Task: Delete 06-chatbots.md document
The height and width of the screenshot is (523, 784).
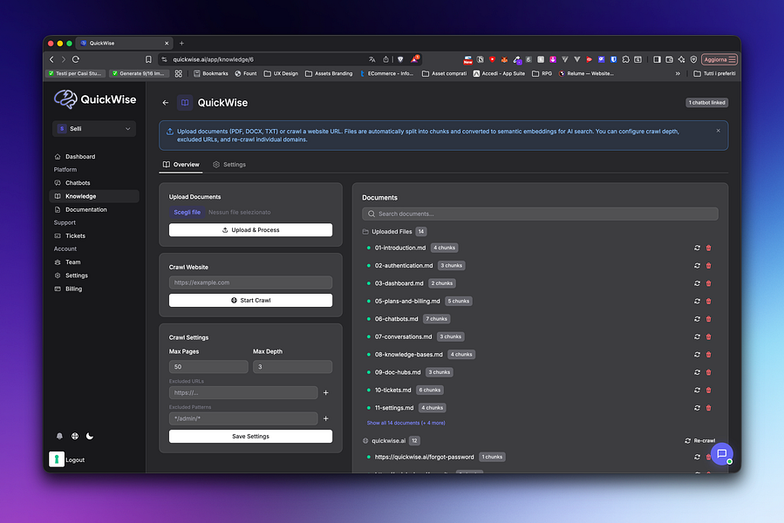Action: pos(708,319)
